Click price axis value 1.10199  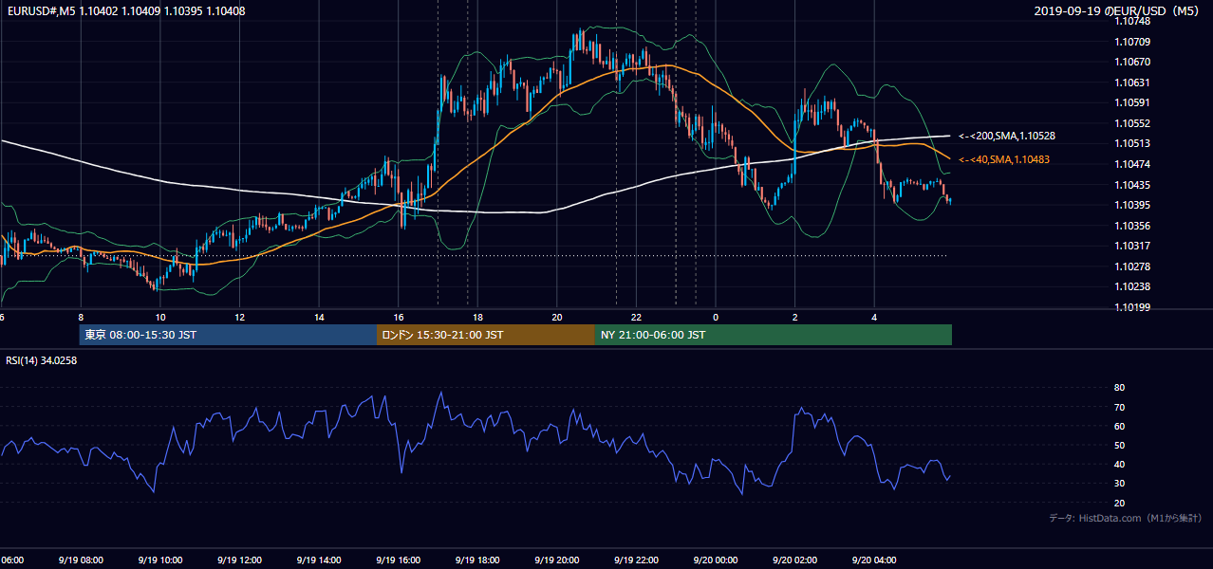point(1131,307)
